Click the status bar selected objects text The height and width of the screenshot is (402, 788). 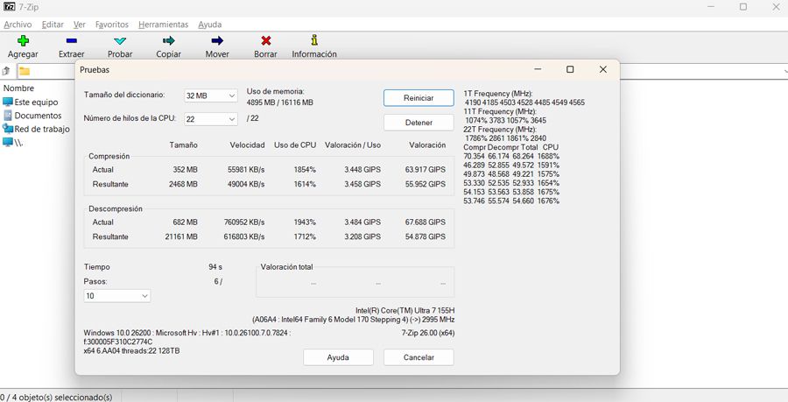(x=56, y=397)
